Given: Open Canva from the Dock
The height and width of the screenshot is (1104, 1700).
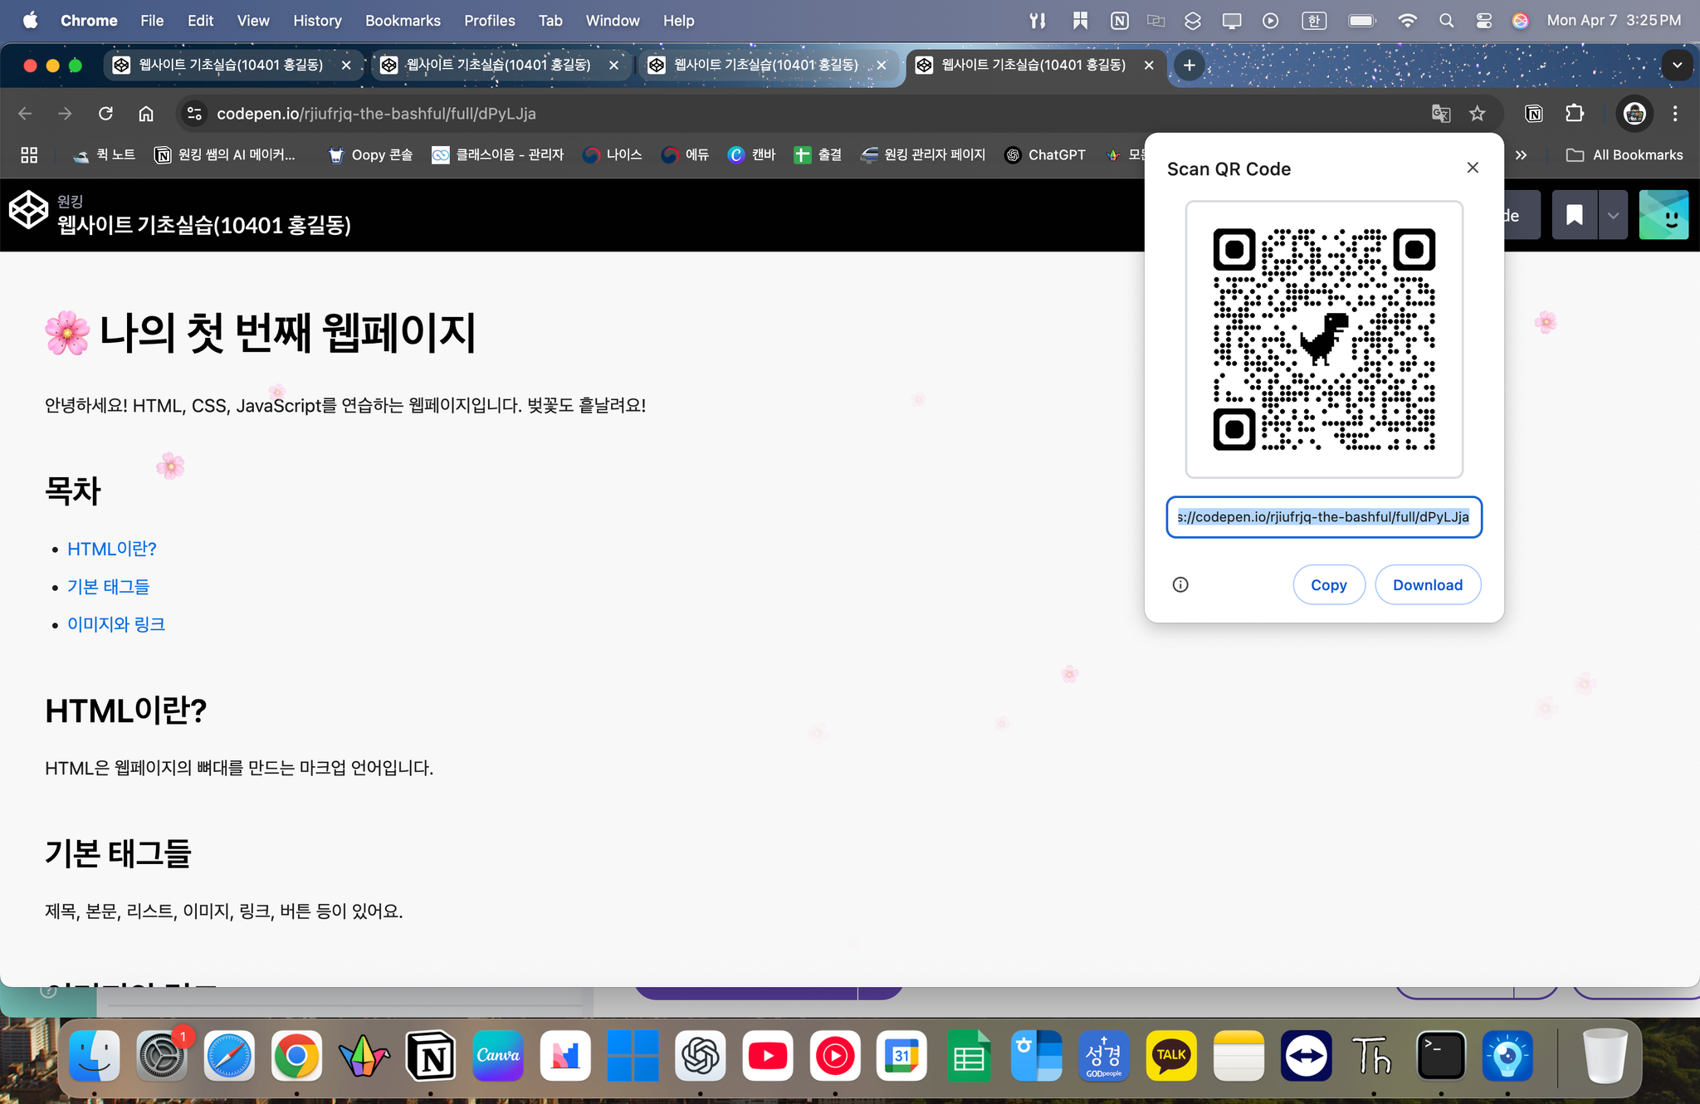Looking at the screenshot, I should pos(498,1056).
